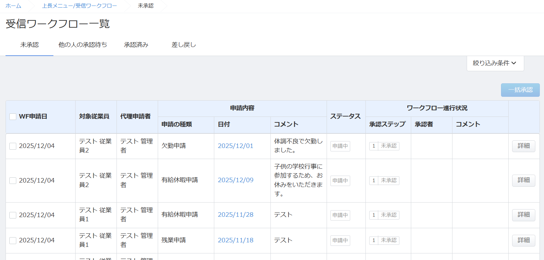Navigate to 上長メニュー/受信ワークフロー breadcrumb

pyautogui.click(x=79, y=6)
